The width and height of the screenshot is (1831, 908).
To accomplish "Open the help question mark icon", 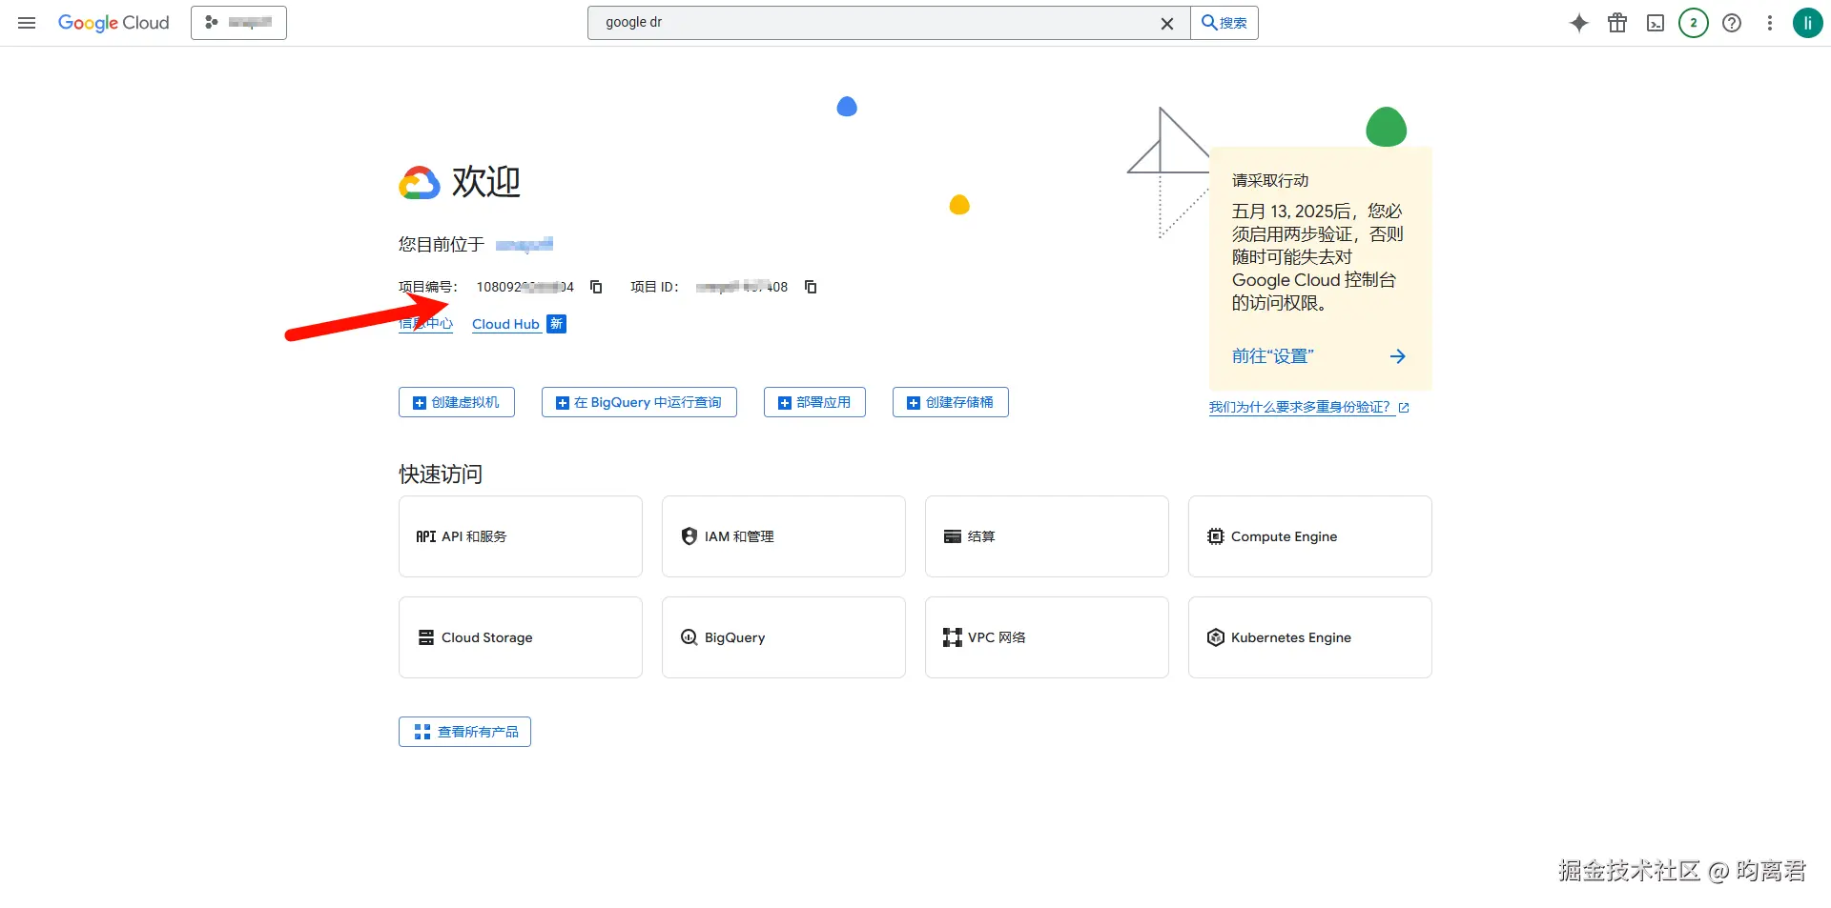I will click(1731, 23).
